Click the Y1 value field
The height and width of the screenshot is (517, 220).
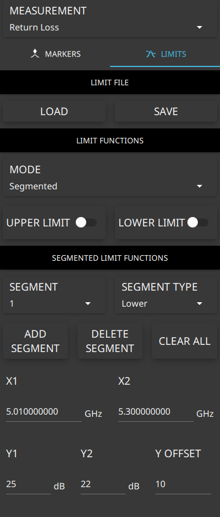point(28,484)
